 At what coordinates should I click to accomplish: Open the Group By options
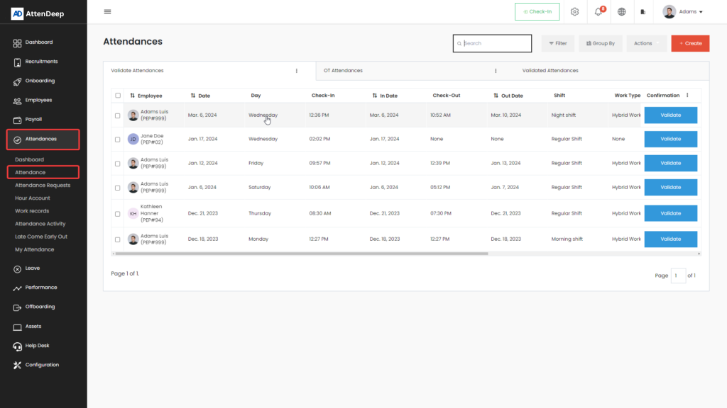[600, 43]
